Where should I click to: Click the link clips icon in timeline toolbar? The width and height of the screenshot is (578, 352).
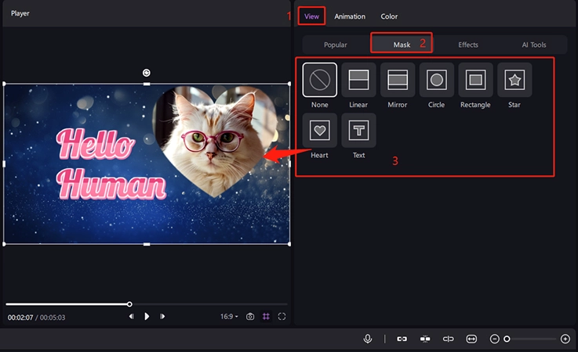pos(402,339)
